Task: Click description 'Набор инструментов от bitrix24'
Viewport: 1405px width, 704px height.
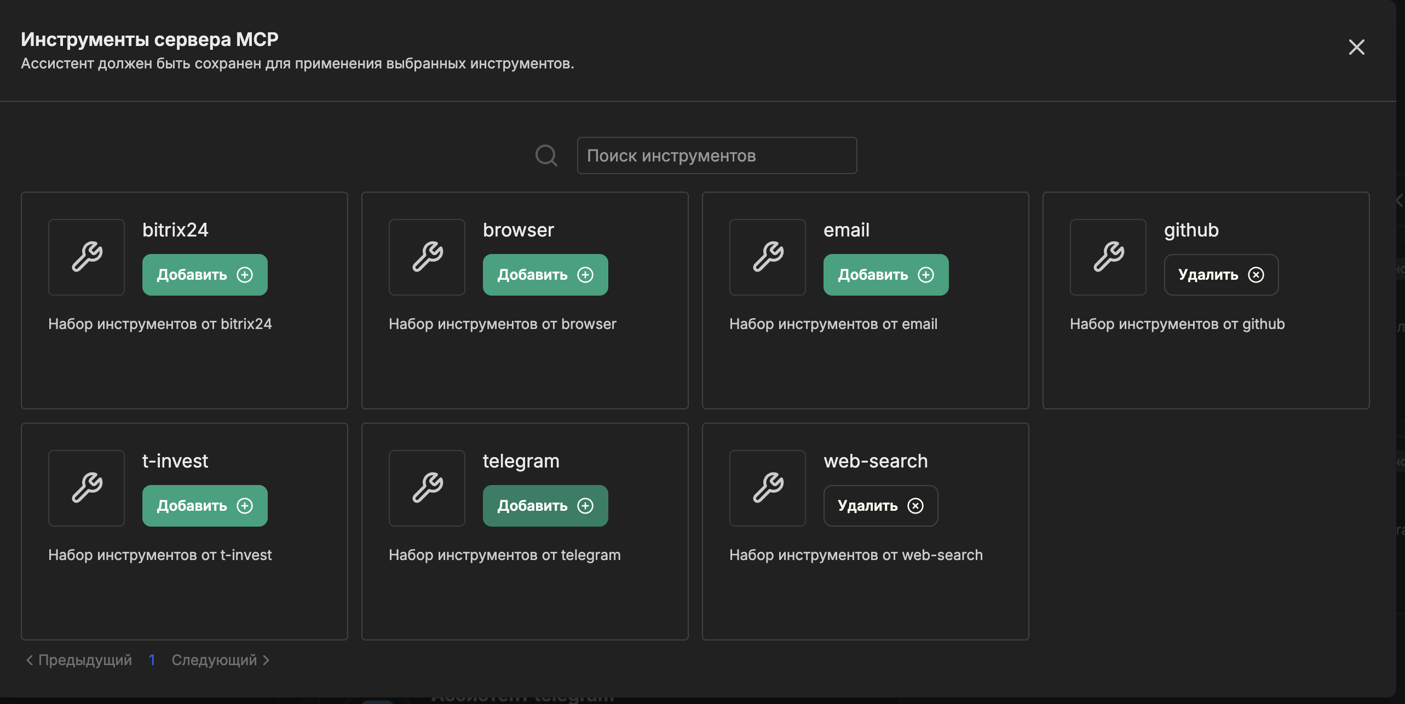Action: [x=160, y=324]
